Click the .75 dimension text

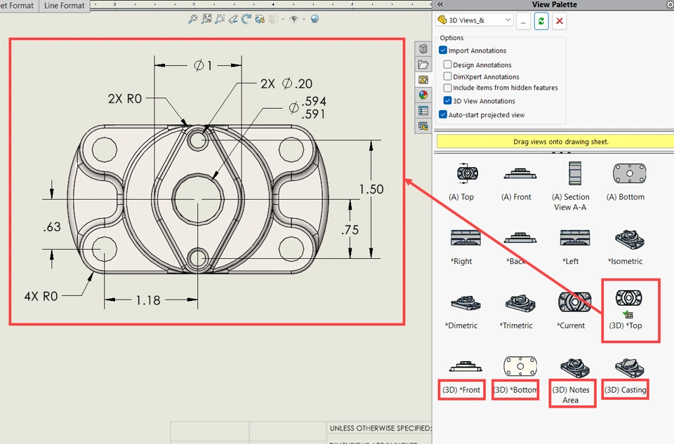coord(350,230)
